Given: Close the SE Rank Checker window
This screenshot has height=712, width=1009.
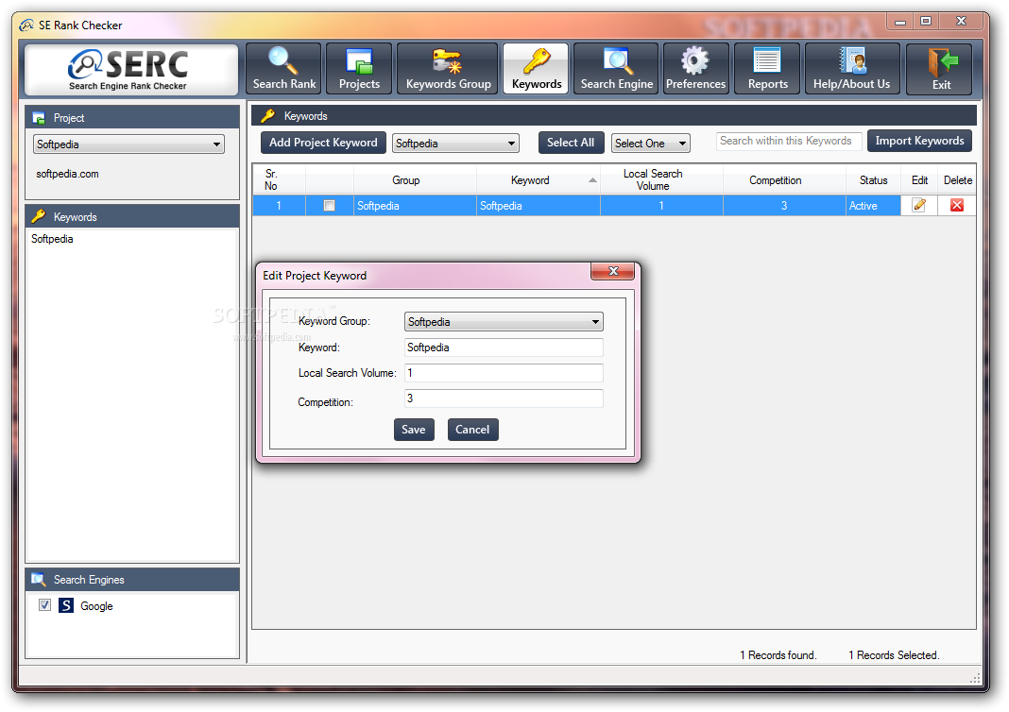Looking at the screenshot, I should coord(961,22).
